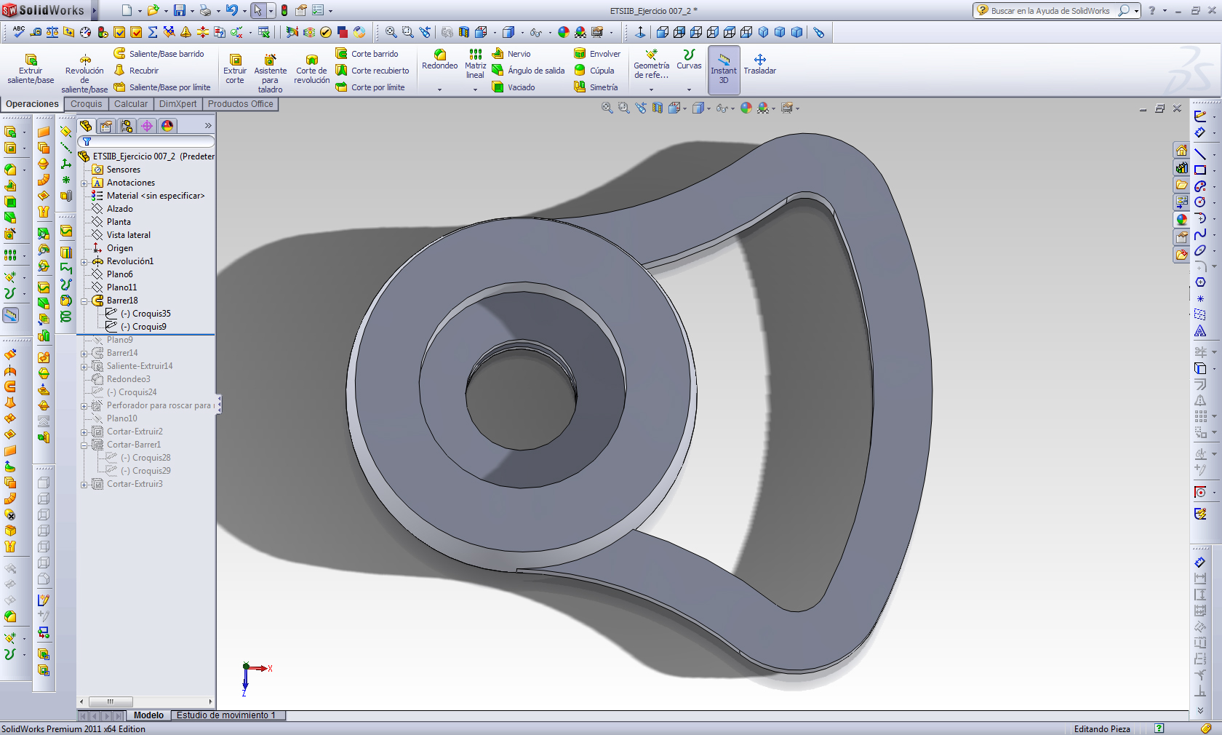Collapse the Barrer18 feature node
The image size is (1222, 735).
[84, 301]
